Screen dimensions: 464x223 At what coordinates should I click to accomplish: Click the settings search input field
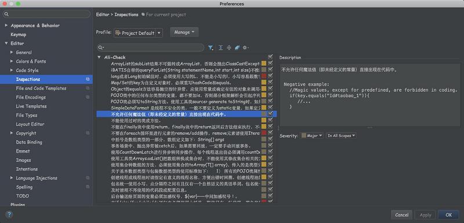tap(46, 14)
